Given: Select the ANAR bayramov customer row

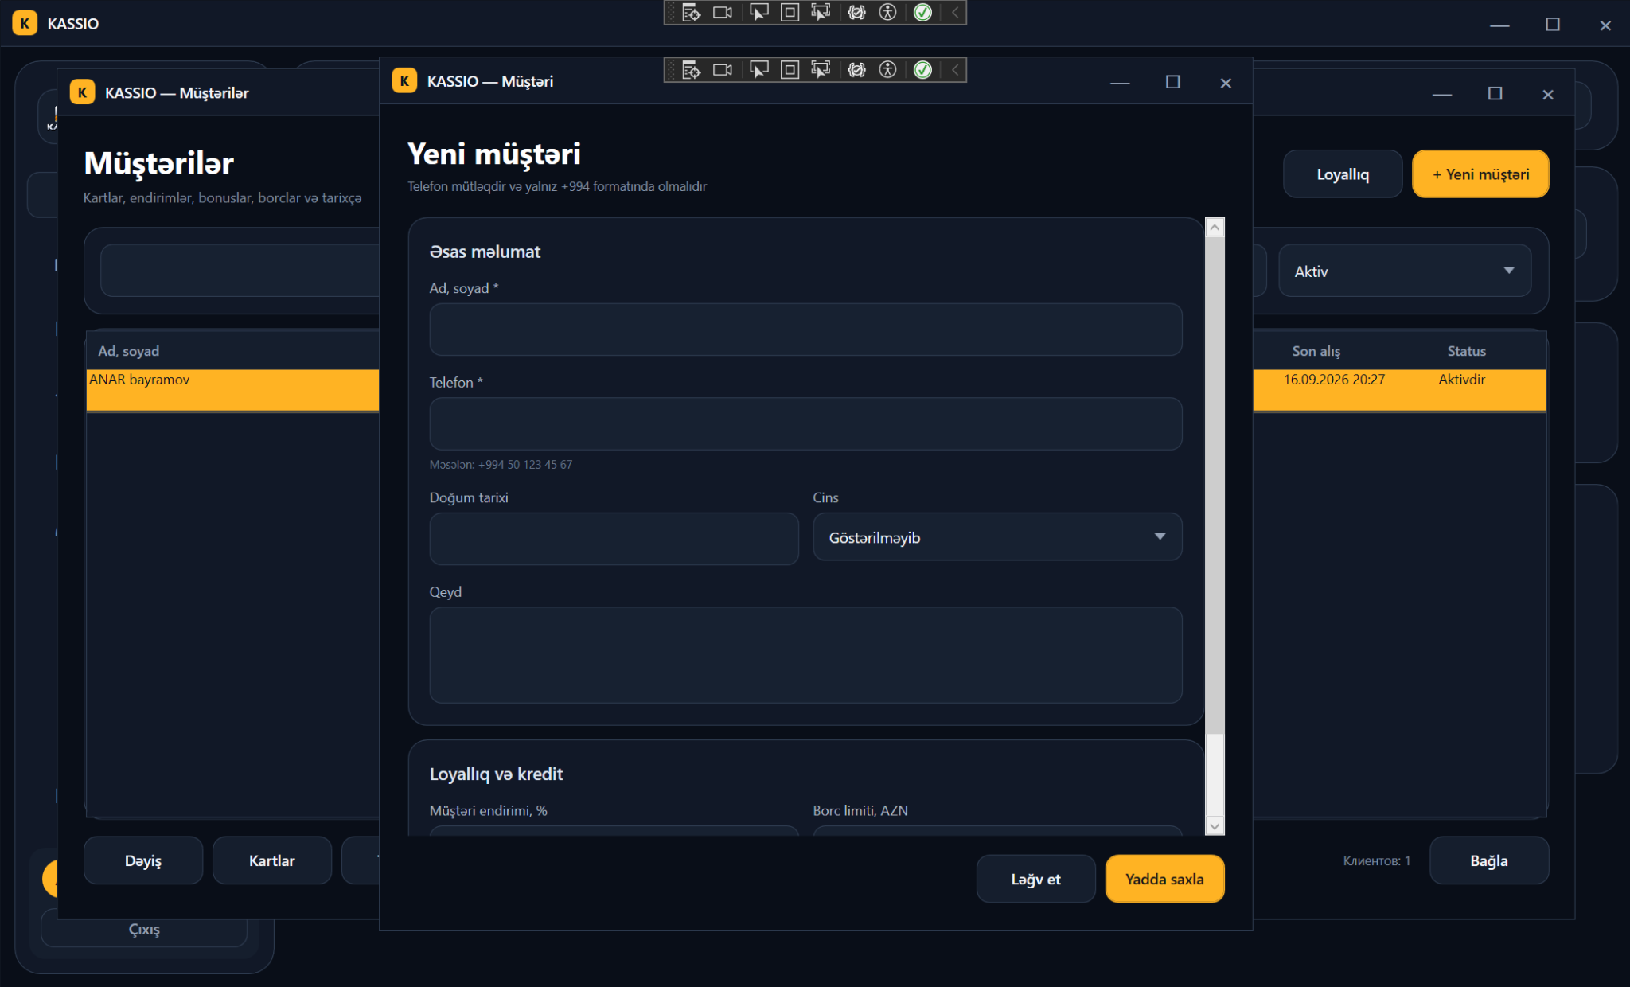Looking at the screenshot, I should click(232, 390).
